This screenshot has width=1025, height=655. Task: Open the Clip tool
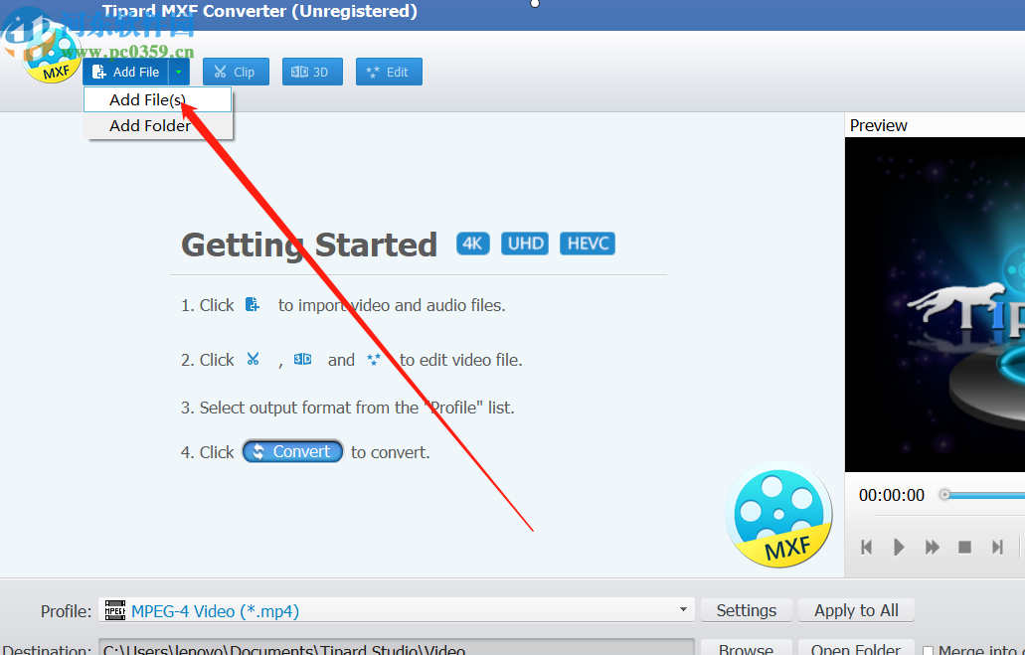coord(236,72)
